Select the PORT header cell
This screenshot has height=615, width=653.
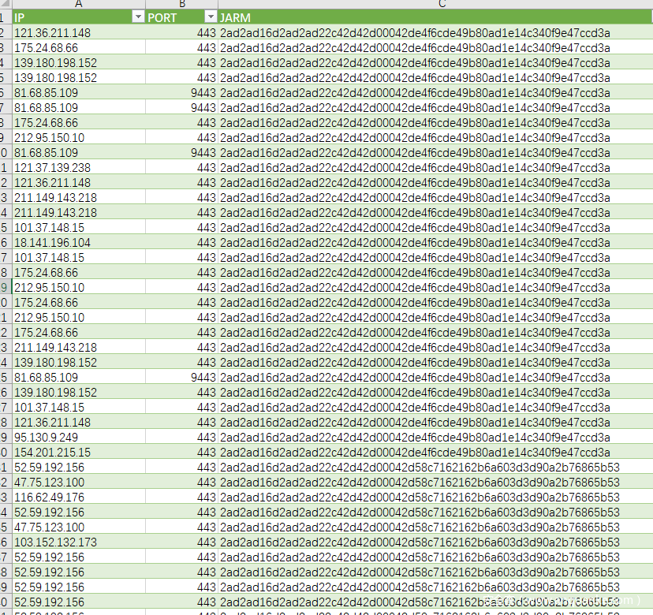pos(181,17)
